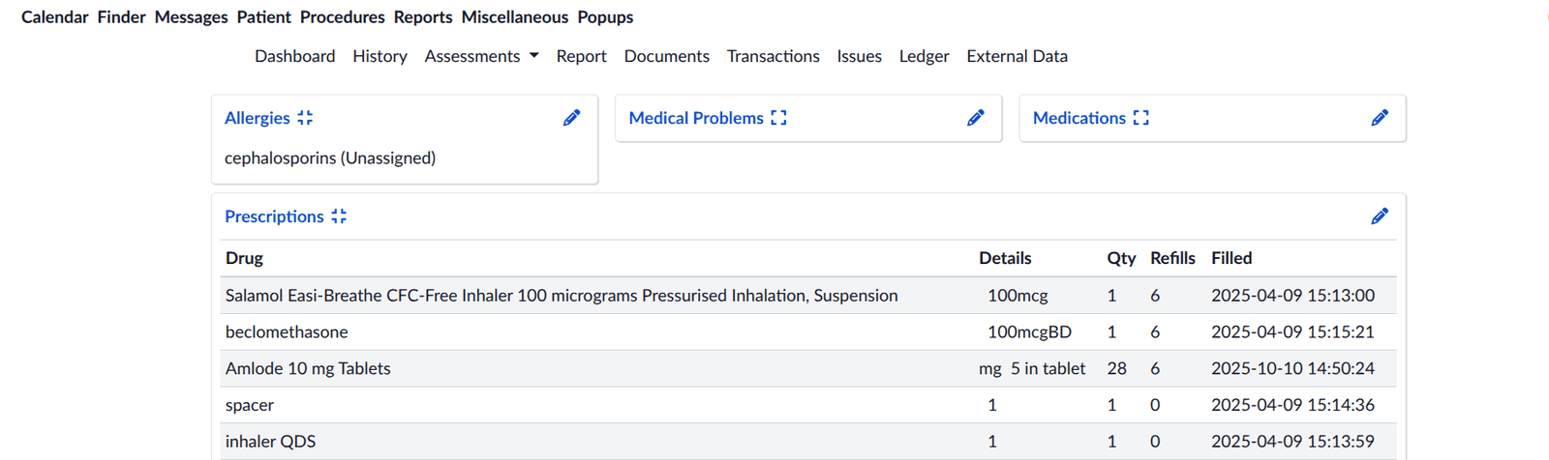Open the Documents tab
This screenshot has height=460, width=1549.
click(x=666, y=56)
